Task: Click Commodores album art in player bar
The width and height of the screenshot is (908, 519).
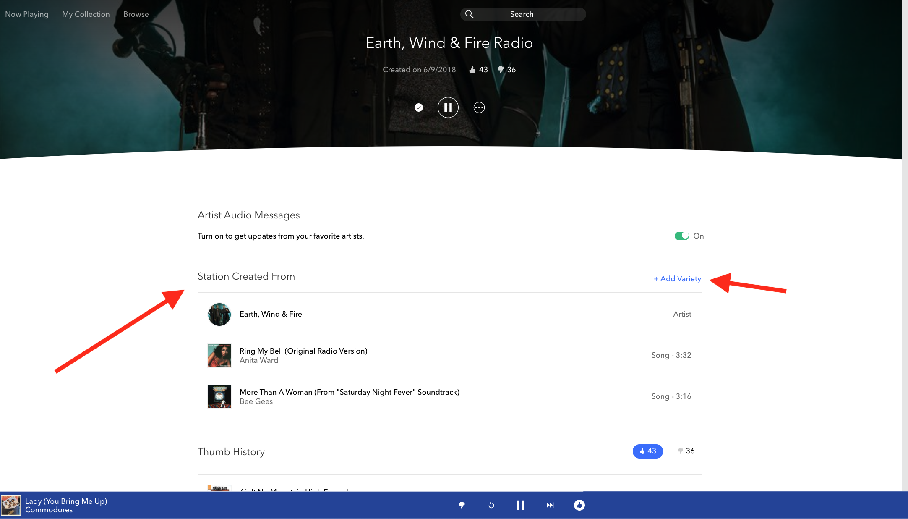Action: point(11,505)
